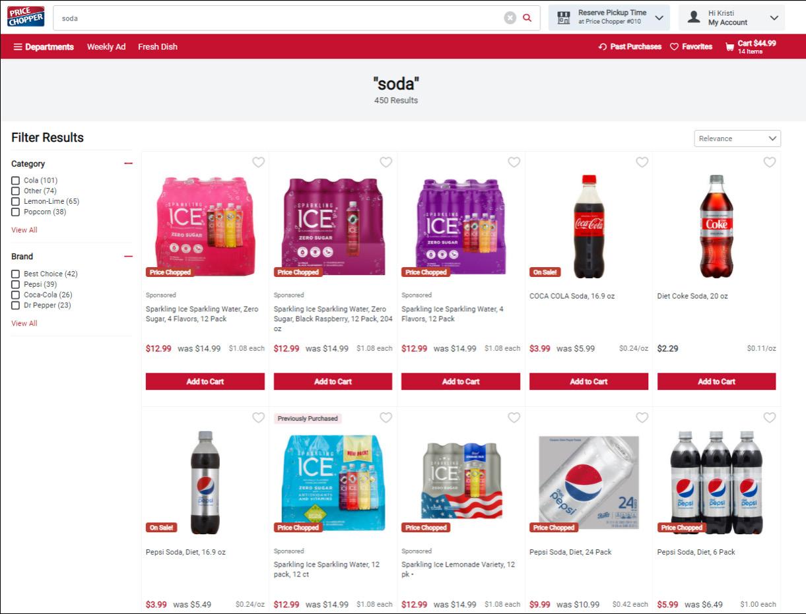
Task: Enable the Lemon-Lime category checkbox
Action: click(15, 202)
